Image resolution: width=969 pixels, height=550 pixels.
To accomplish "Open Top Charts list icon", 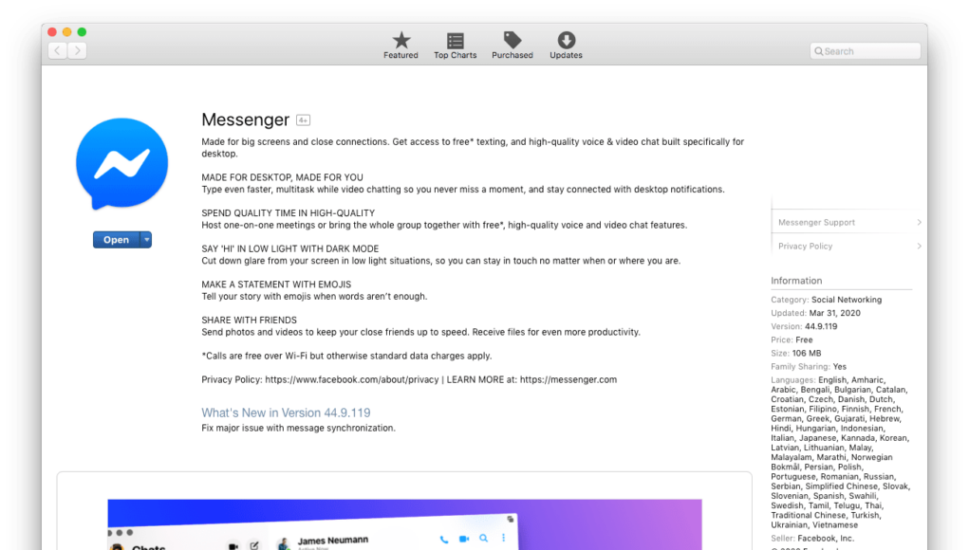I will tap(456, 41).
